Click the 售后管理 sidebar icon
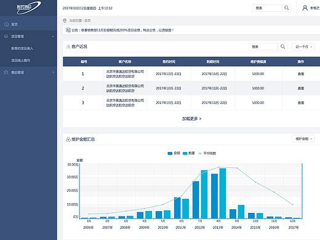320x240 pixels. [x=6, y=72]
